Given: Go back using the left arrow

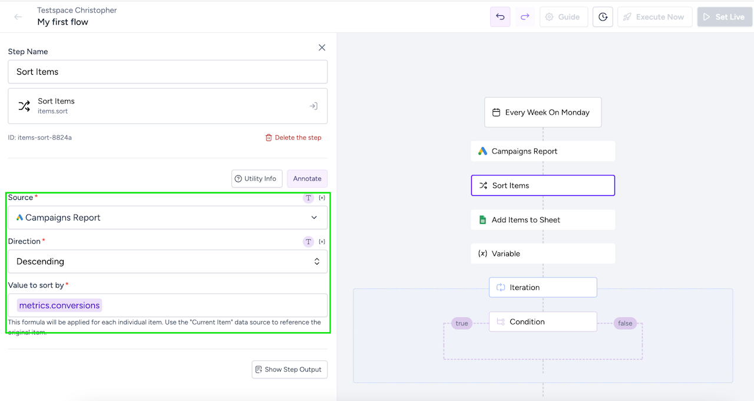Looking at the screenshot, I should click(18, 17).
